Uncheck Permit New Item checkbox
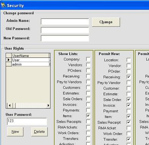Screen dimensions: 149x145 click(x=129, y=116)
